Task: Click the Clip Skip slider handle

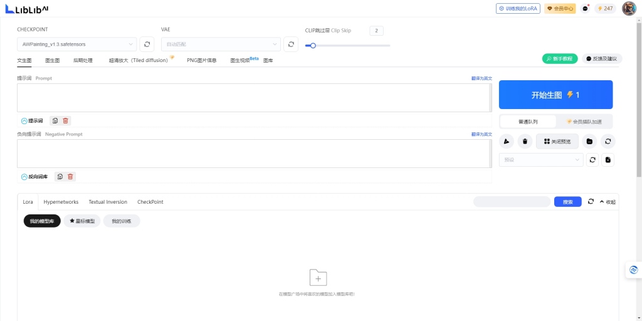Action: 313,45
